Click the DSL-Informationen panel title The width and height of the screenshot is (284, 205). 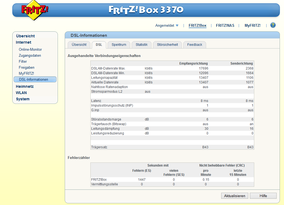89,35
